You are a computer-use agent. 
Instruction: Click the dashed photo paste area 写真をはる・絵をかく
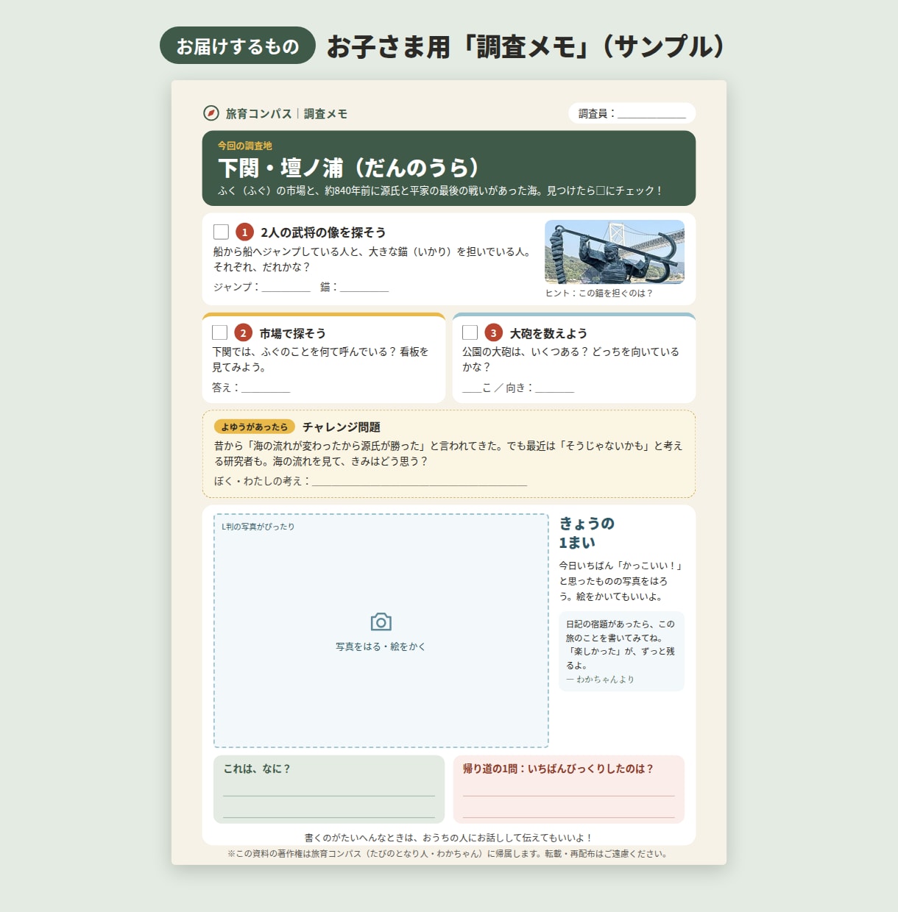pos(381,631)
